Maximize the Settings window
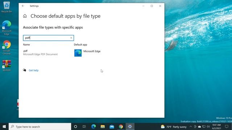 point(152,6)
